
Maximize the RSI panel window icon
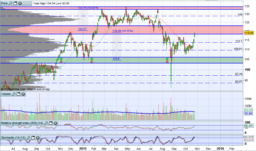tap(51, 123)
